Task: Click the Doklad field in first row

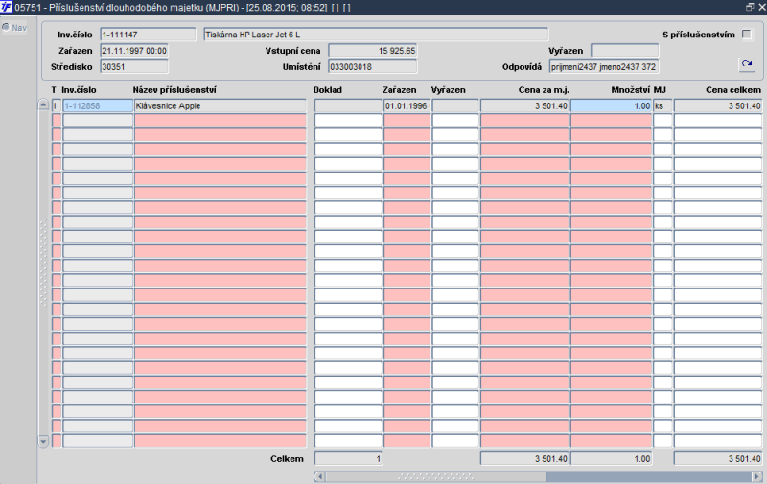Action: [347, 106]
